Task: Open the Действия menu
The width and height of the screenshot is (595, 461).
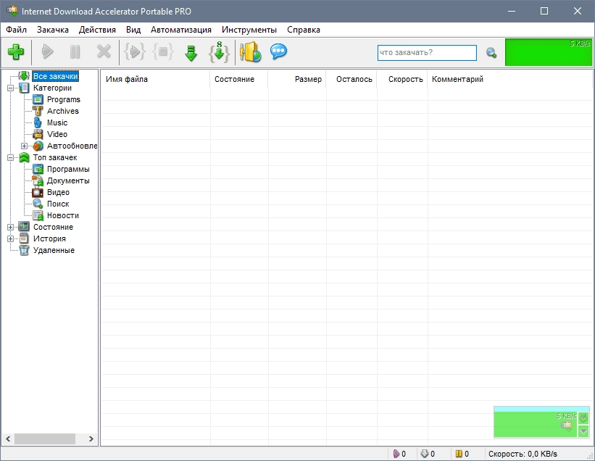Action: coord(97,30)
